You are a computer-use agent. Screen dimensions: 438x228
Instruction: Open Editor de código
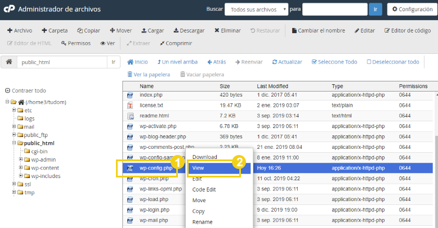pos(408,30)
